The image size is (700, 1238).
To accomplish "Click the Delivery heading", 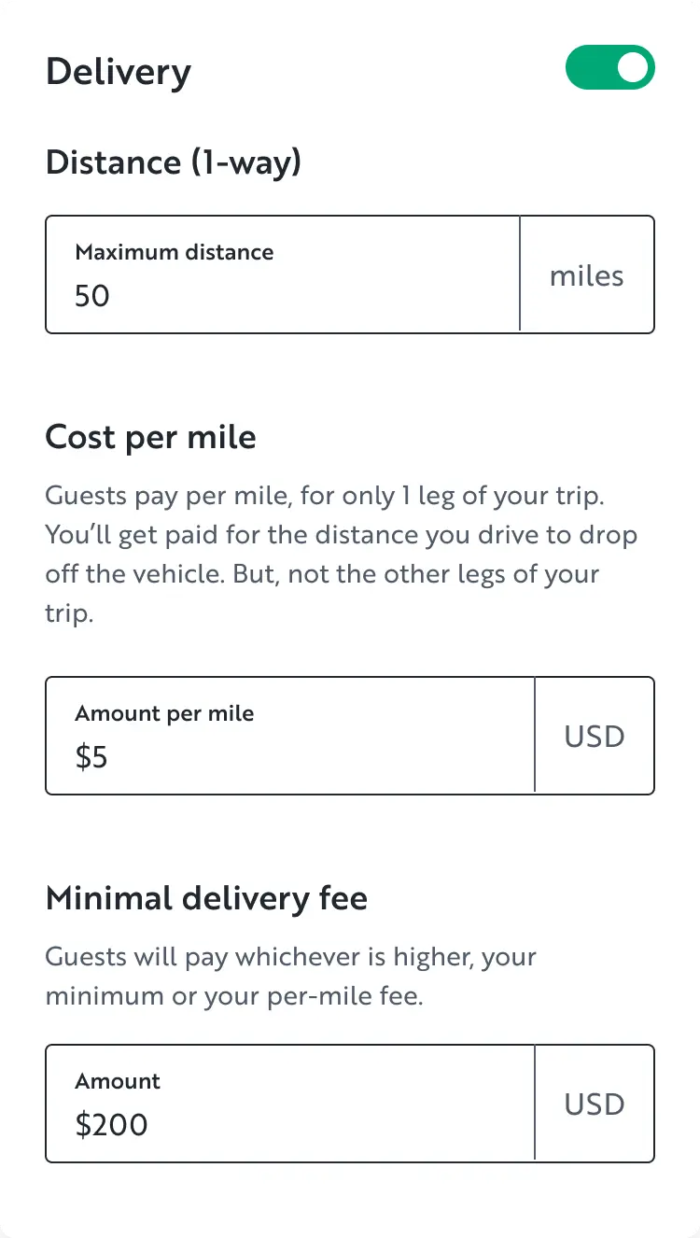I will click(119, 71).
